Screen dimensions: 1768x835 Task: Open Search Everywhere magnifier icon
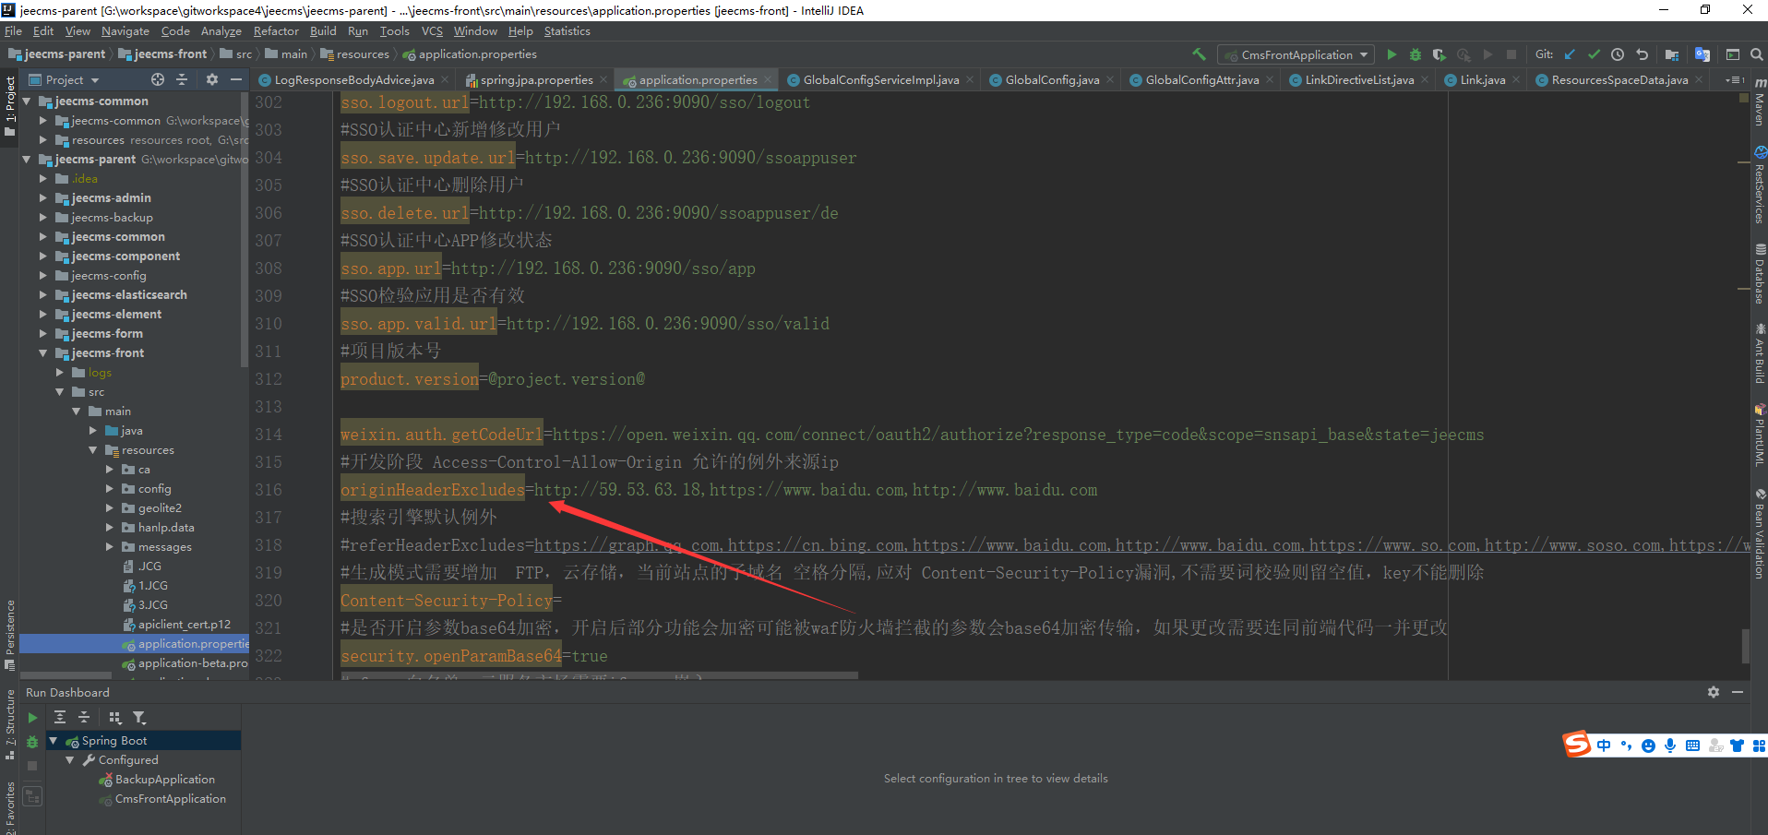click(1757, 54)
